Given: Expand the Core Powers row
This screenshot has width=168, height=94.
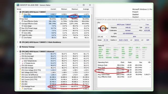Looking at the screenshot, I should 20,89.
